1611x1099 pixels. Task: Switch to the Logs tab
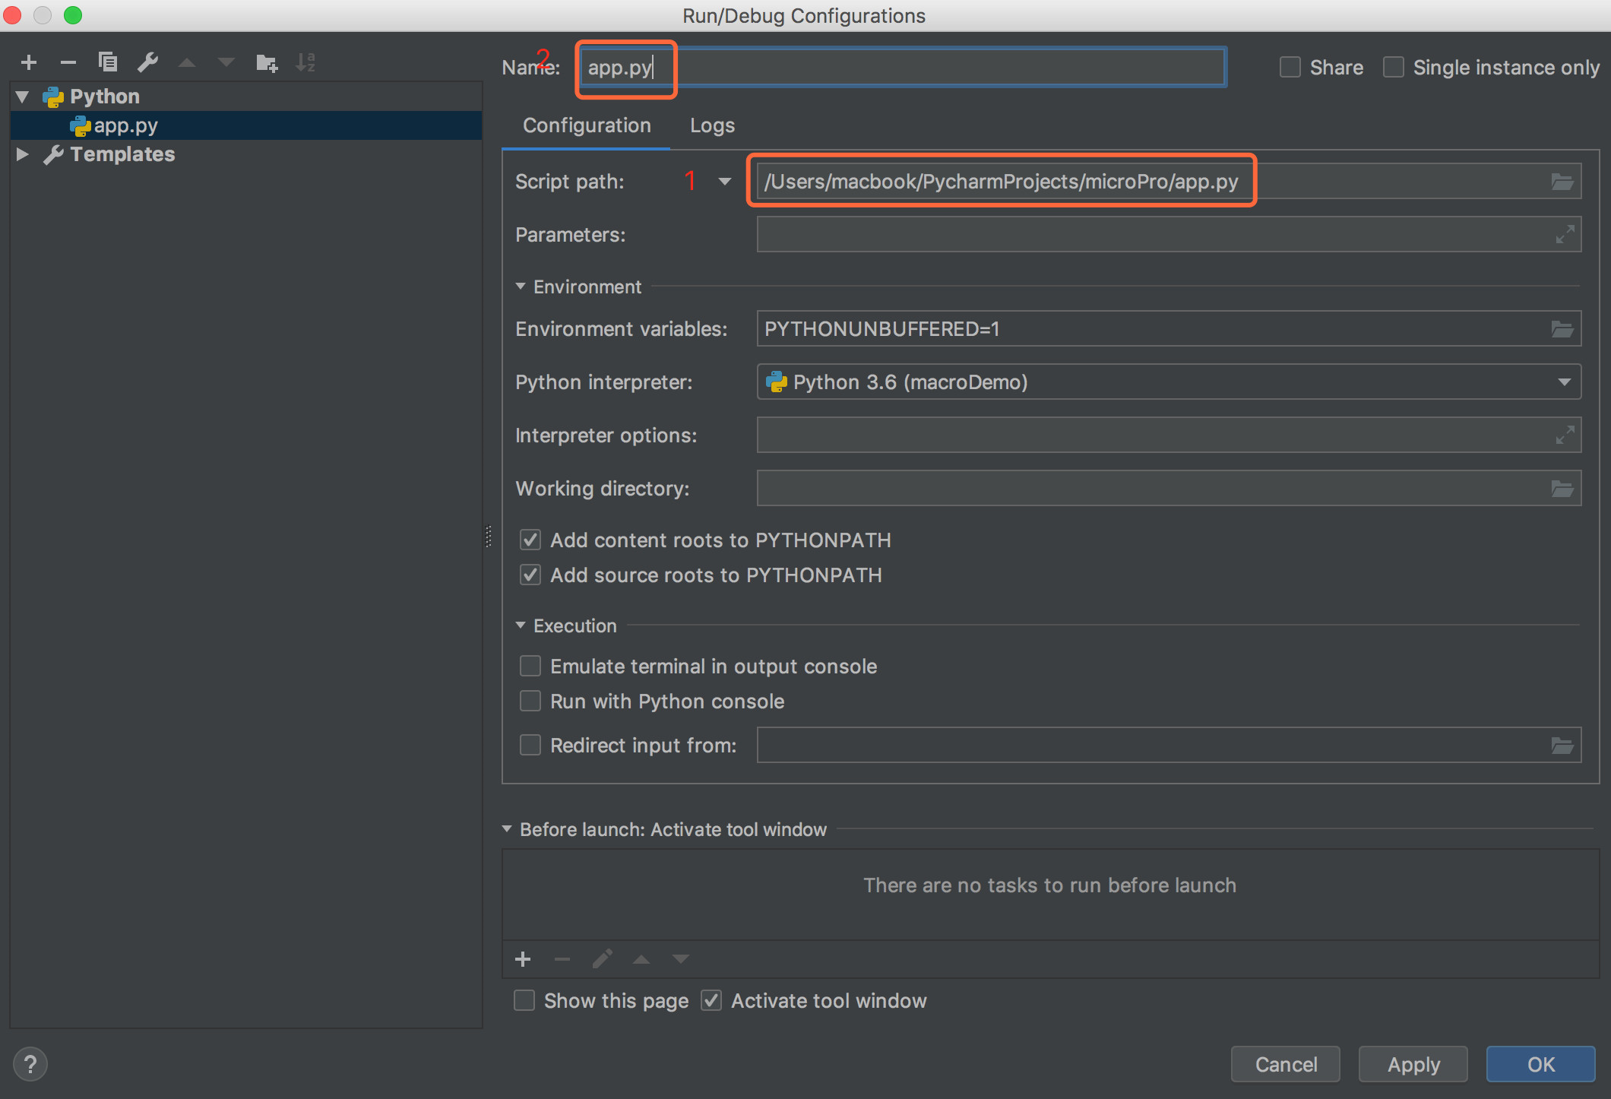[712, 125]
